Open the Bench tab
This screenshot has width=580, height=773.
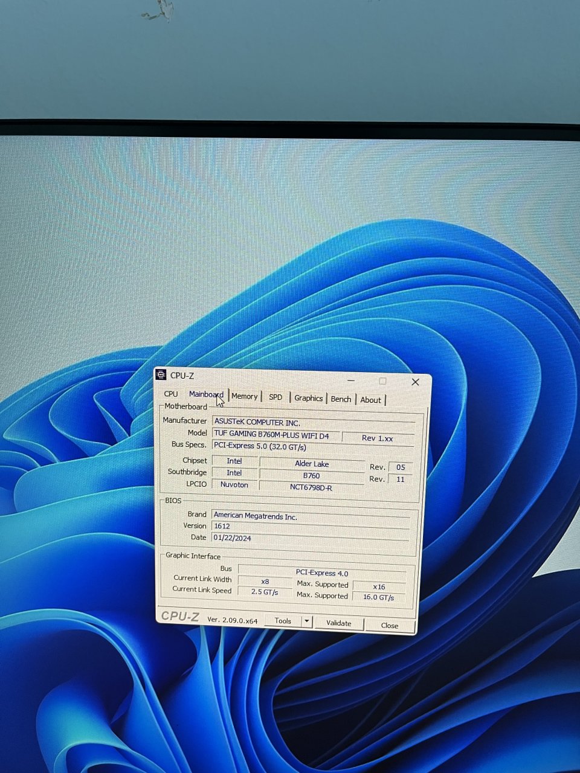coord(341,399)
